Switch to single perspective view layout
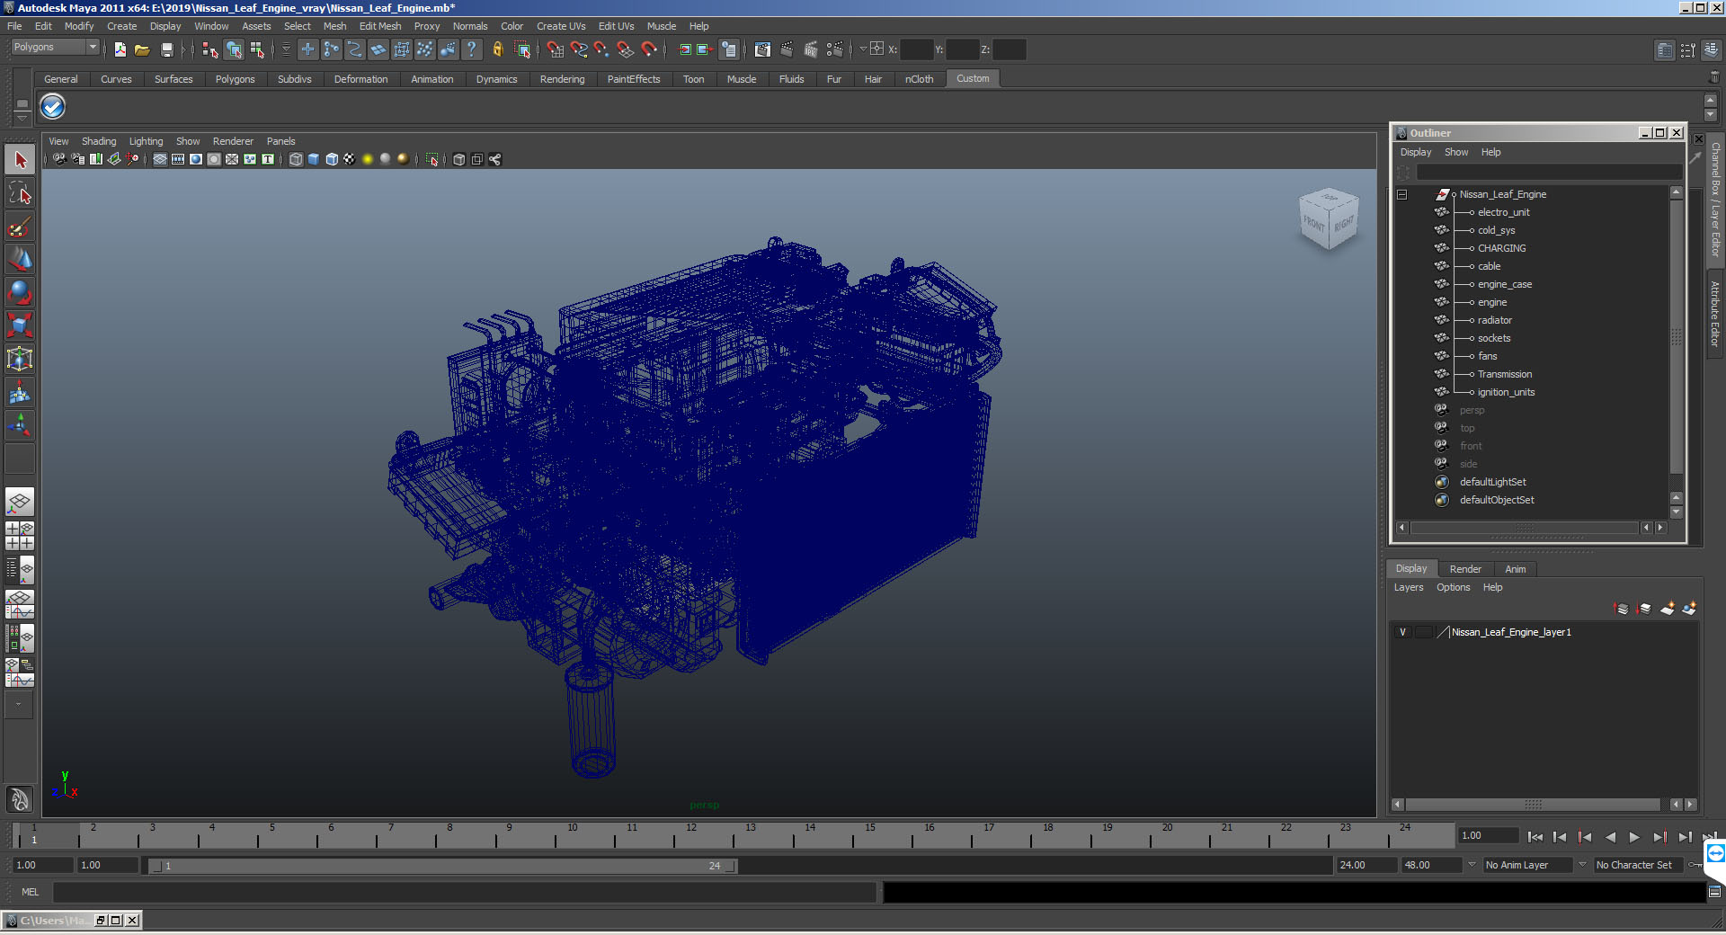Screen dimensions: 1726x935 (20, 502)
